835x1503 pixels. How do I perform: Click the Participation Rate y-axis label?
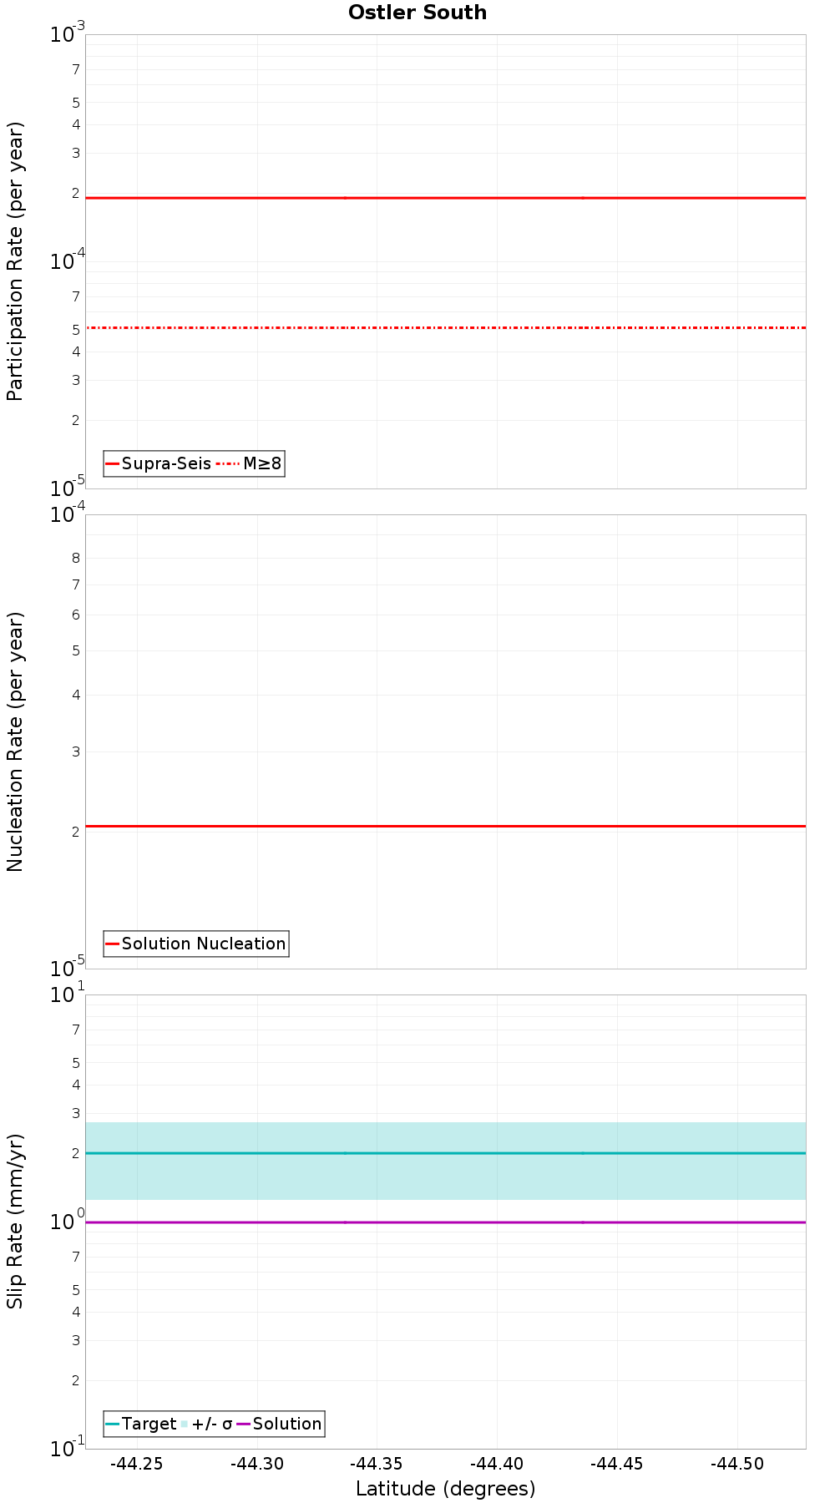click(x=15, y=261)
